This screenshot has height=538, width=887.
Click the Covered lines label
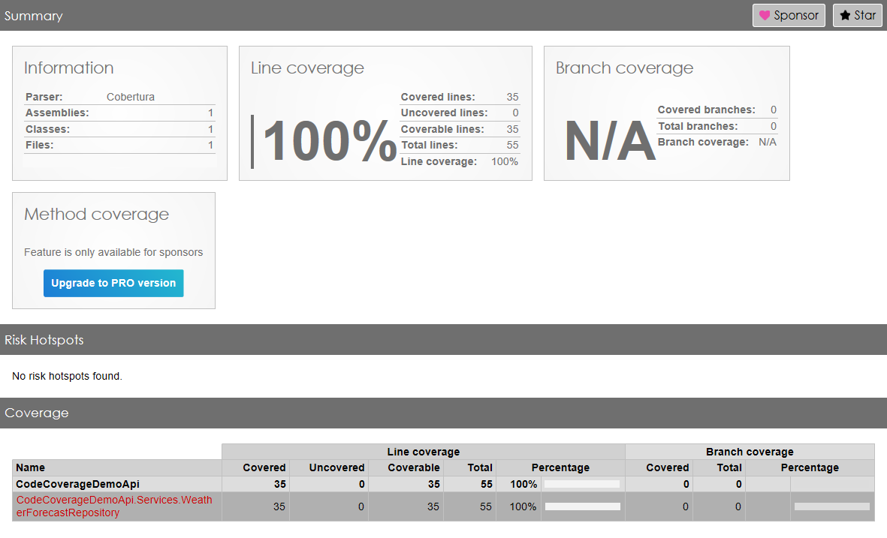(438, 97)
